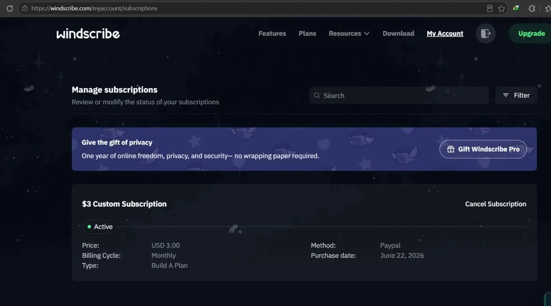Click the "Paypal" method value

coord(390,245)
